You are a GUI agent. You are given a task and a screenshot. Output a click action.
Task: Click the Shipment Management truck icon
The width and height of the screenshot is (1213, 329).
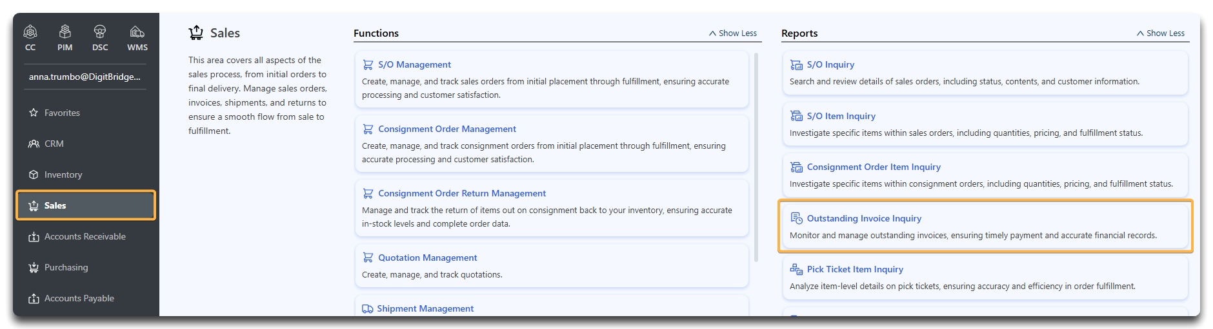[x=367, y=309]
